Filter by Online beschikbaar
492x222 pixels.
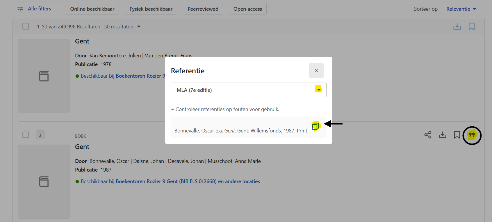point(92,9)
